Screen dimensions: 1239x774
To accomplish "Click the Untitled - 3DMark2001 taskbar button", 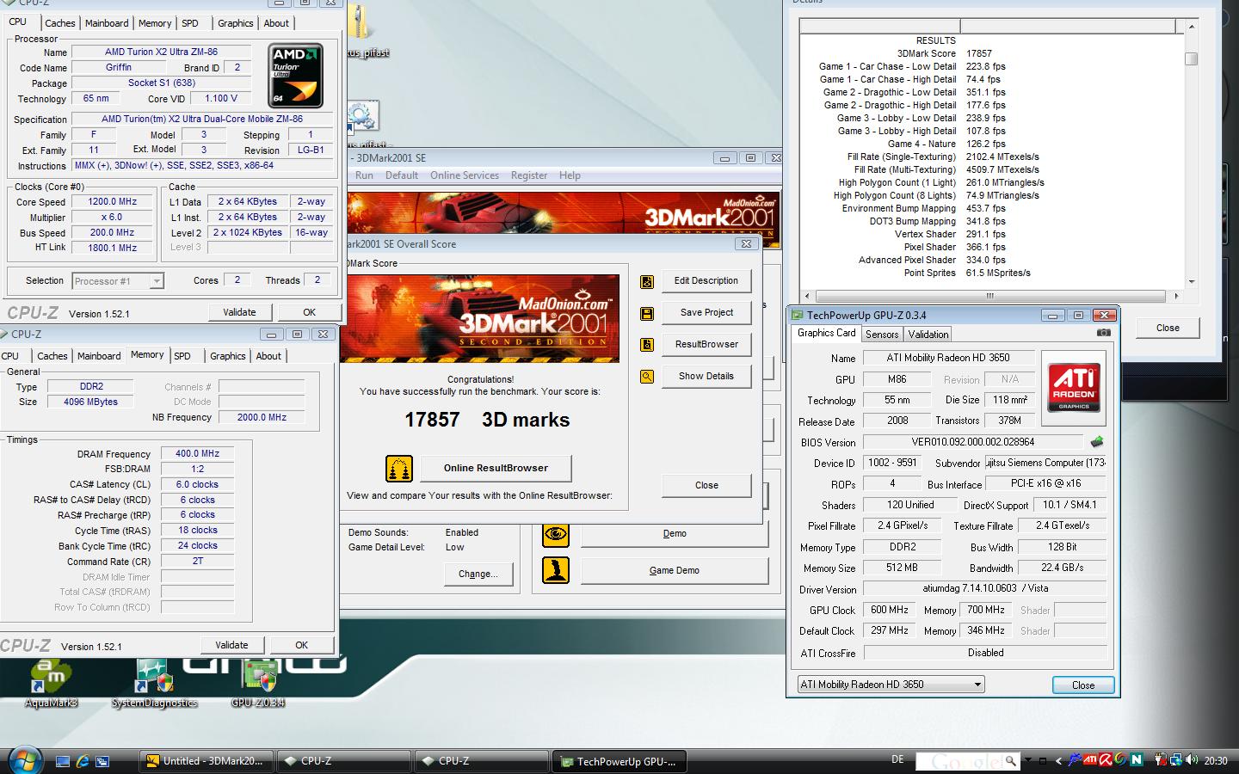I will coord(207,761).
